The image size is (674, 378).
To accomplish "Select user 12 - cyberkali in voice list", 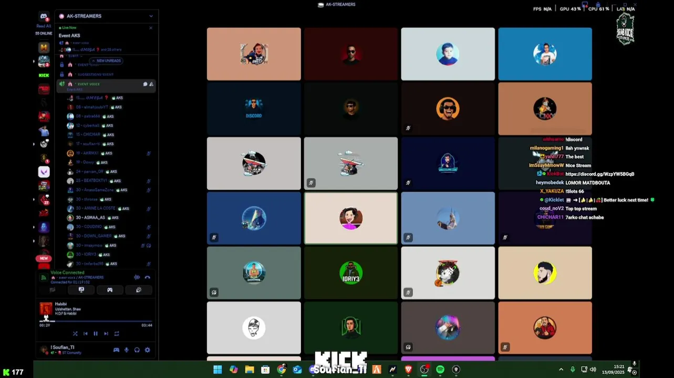I will [110, 125].
